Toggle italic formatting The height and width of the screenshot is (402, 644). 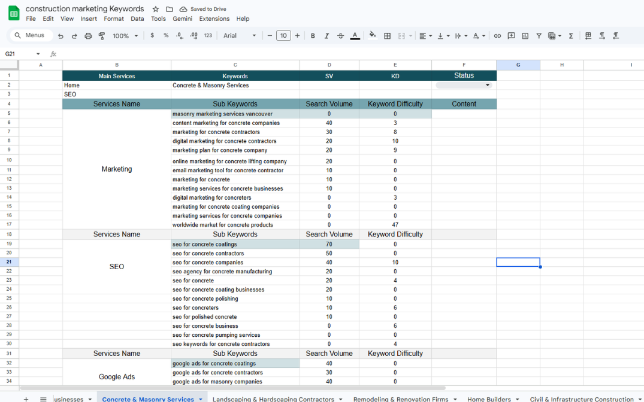[x=326, y=36]
